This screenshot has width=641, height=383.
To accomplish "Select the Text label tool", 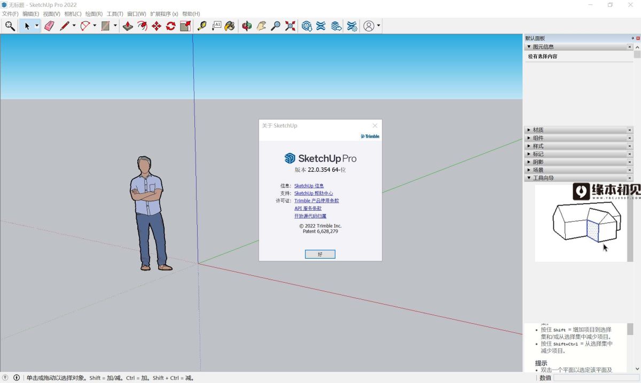I will [x=216, y=26].
